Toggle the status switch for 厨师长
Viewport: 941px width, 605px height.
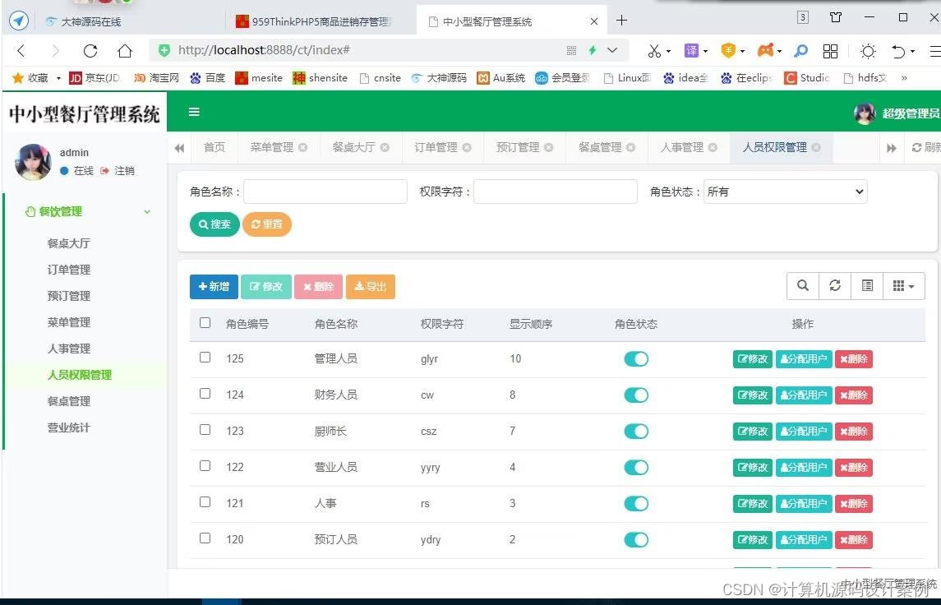[636, 431]
